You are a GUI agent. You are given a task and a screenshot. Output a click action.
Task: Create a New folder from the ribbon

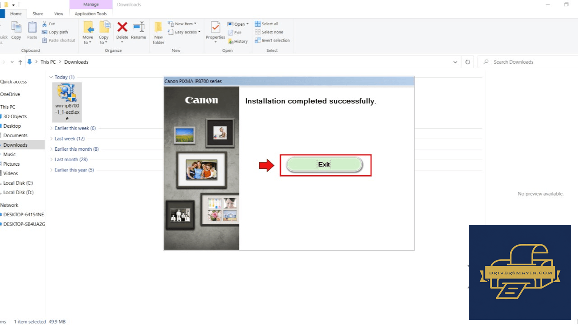[158, 33]
